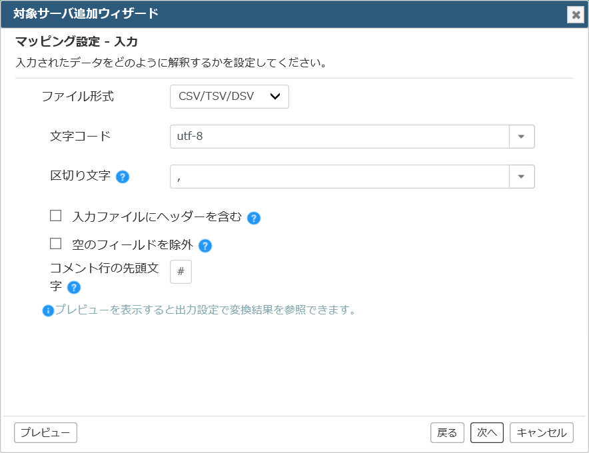Click the 文字コード label
Image resolution: width=589 pixels, height=453 pixels.
[x=80, y=136]
